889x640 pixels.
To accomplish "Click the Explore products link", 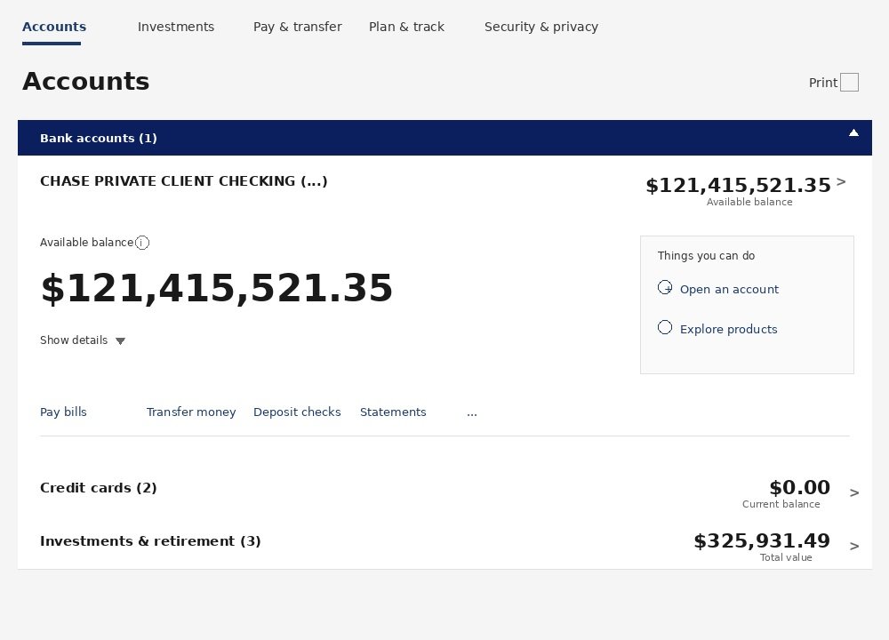I will coord(729,330).
